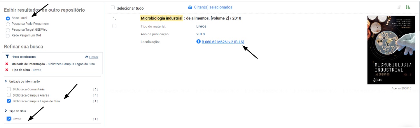
Task: Click the basket icon beside selected items
Action: click(190, 7)
